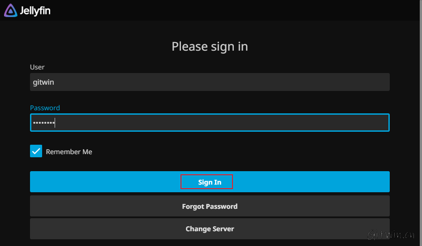This screenshot has width=422, height=246.
Task: Click the Jellyfin triangle logo icon
Action: [x=10, y=10]
